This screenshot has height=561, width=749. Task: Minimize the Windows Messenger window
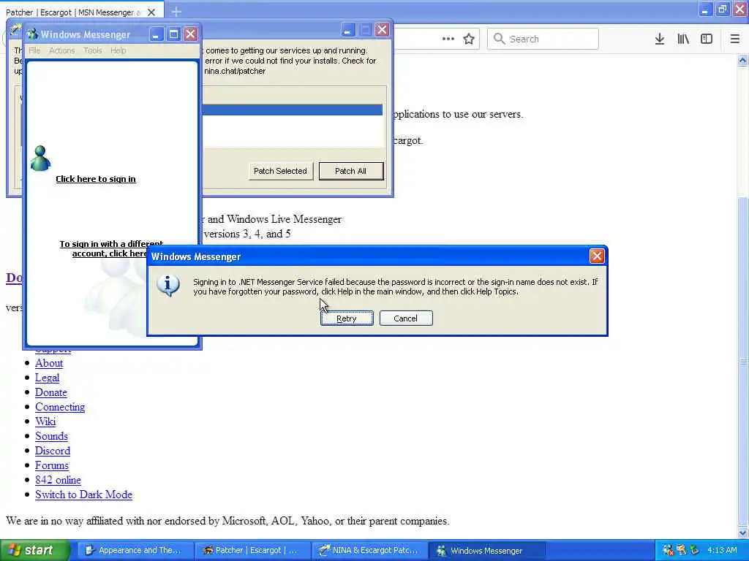pyautogui.click(x=157, y=34)
